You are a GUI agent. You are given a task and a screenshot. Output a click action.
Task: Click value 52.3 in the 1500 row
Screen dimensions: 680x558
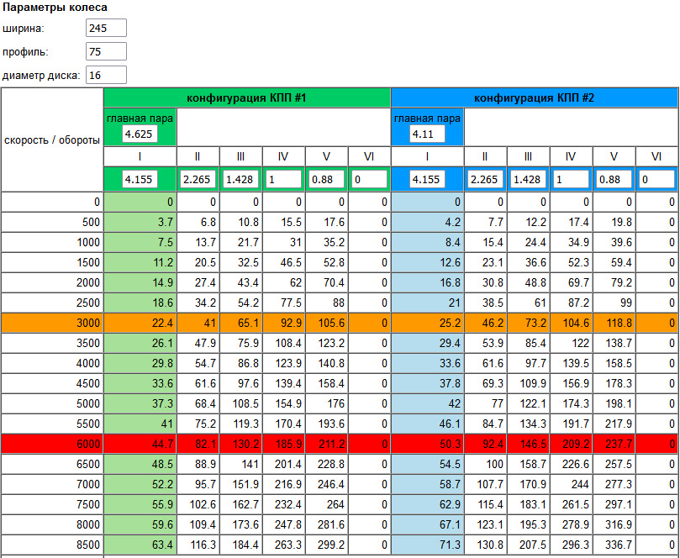tap(578, 263)
